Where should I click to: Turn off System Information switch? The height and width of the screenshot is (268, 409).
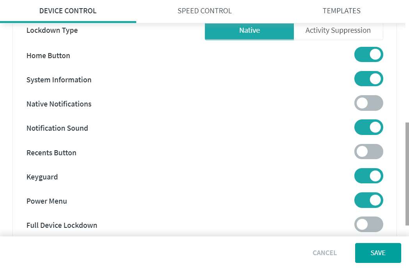click(368, 79)
